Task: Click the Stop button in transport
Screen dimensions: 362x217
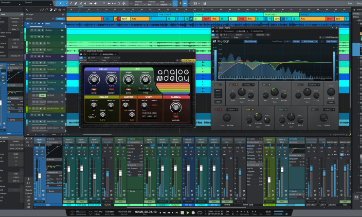Action: [x=182, y=213]
